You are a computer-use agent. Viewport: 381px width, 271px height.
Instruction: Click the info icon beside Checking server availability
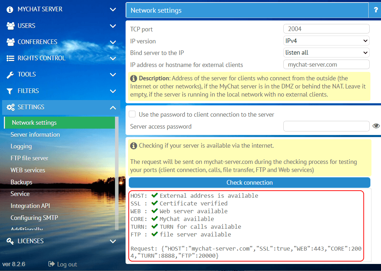134,146
